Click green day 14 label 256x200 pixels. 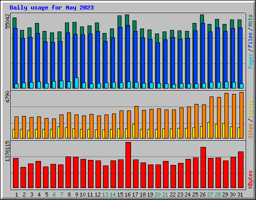click(x=112, y=194)
